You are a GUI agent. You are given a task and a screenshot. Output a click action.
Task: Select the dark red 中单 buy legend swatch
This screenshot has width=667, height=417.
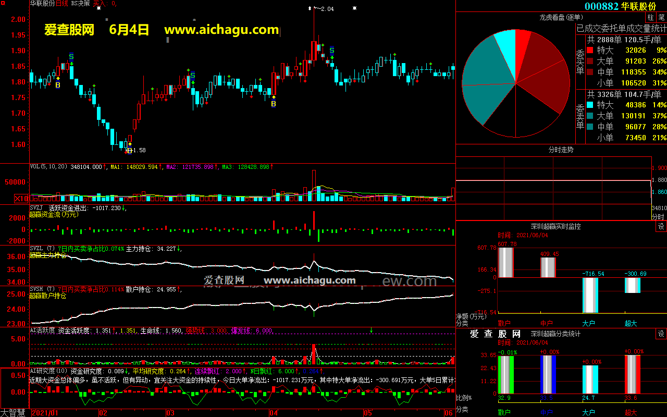coord(590,72)
